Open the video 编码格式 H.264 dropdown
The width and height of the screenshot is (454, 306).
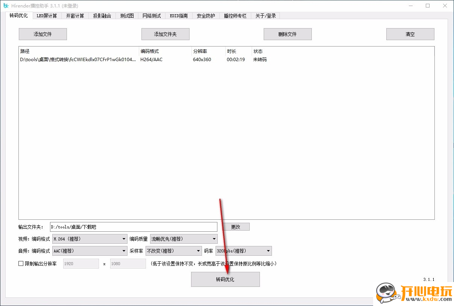[x=90, y=239]
